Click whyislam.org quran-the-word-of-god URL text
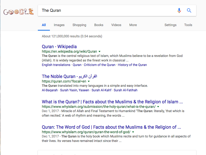The height and width of the screenshot is (155, 206). [x=86, y=132]
